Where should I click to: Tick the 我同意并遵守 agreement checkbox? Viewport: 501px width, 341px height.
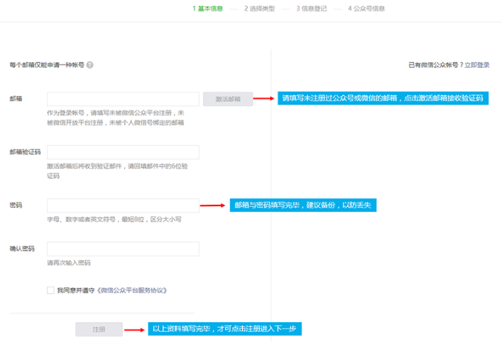point(50,290)
